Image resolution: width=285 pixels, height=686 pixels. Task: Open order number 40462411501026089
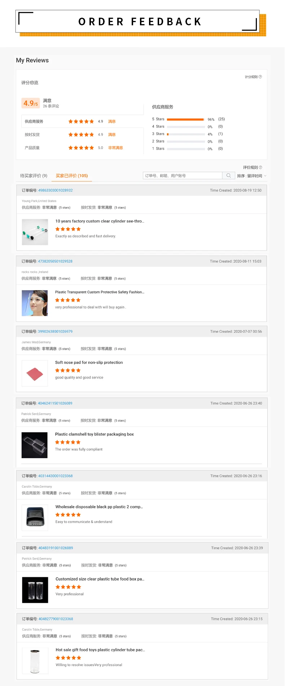[55, 403]
